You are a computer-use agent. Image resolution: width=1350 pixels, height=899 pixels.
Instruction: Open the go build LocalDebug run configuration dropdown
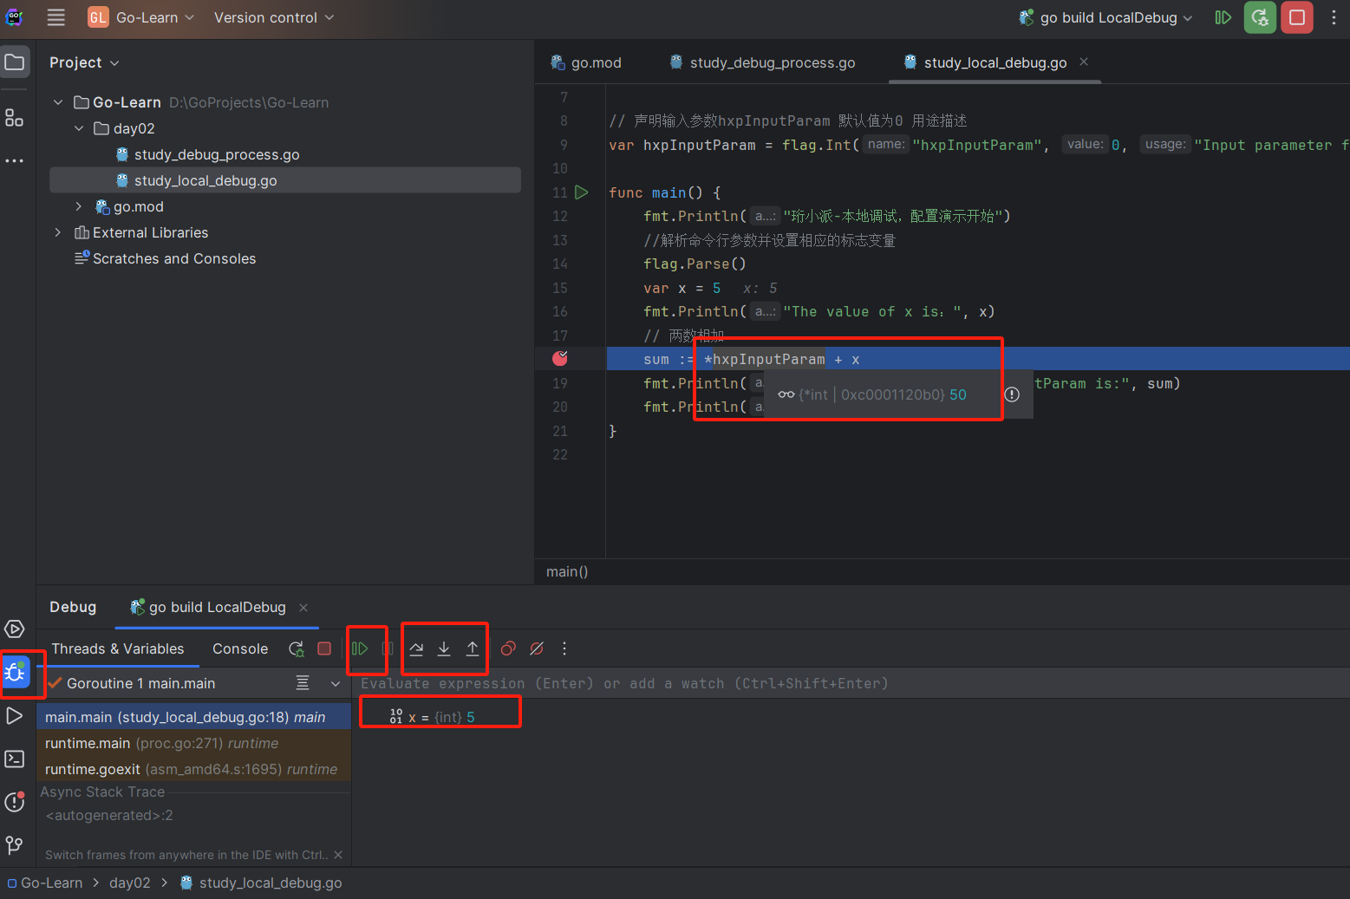tap(1104, 17)
